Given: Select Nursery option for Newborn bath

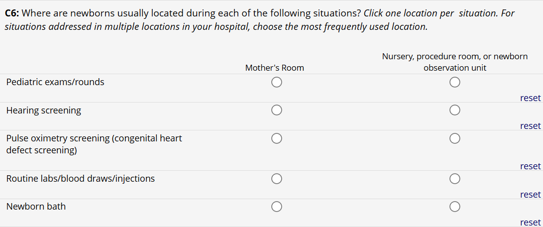Looking at the screenshot, I should pos(454,206).
